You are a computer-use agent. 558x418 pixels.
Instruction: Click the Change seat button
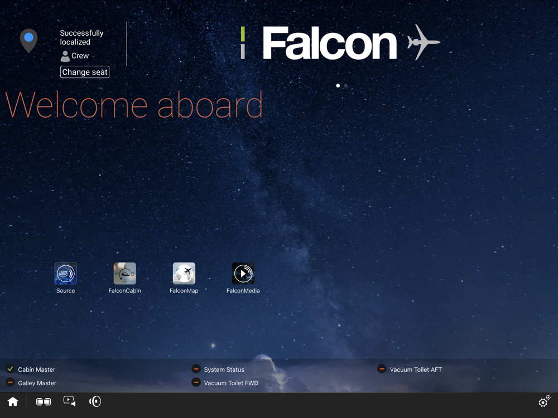(85, 72)
